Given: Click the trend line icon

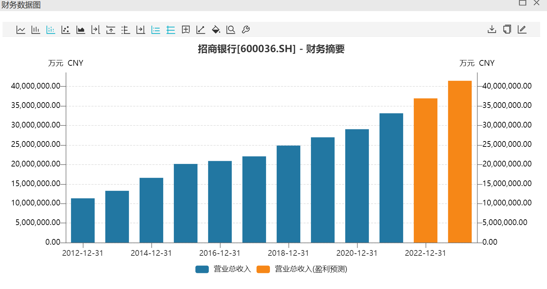Looking at the screenshot, I should coord(201,30).
